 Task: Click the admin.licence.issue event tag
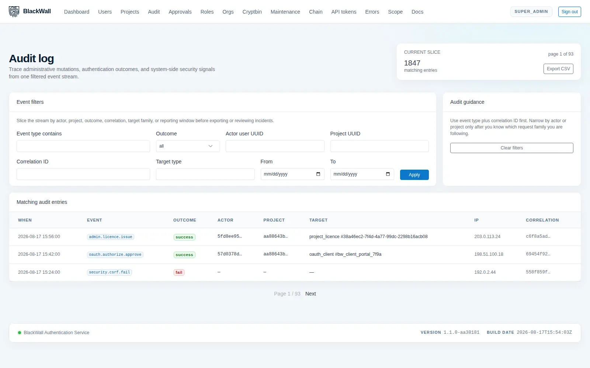tap(111, 237)
